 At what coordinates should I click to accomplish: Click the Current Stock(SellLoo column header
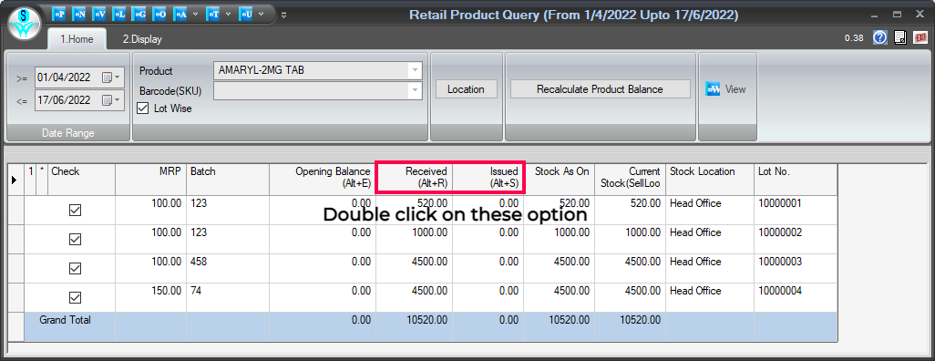pyautogui.click(x=630, y=179)
